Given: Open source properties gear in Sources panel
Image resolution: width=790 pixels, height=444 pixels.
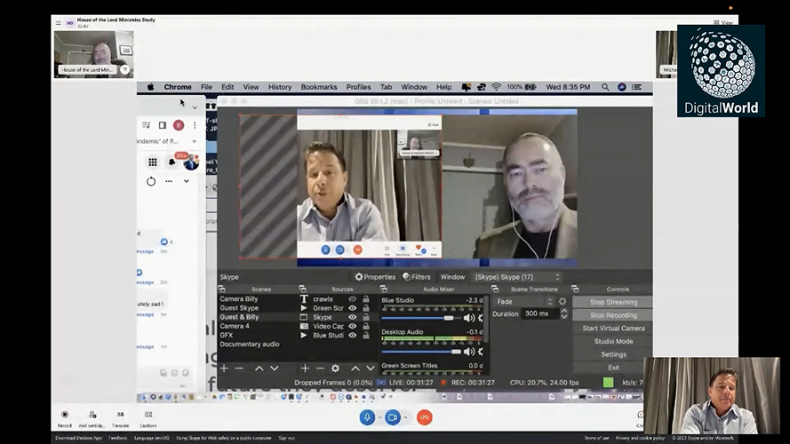Looking at the screenshot, I should pos(335,369).
